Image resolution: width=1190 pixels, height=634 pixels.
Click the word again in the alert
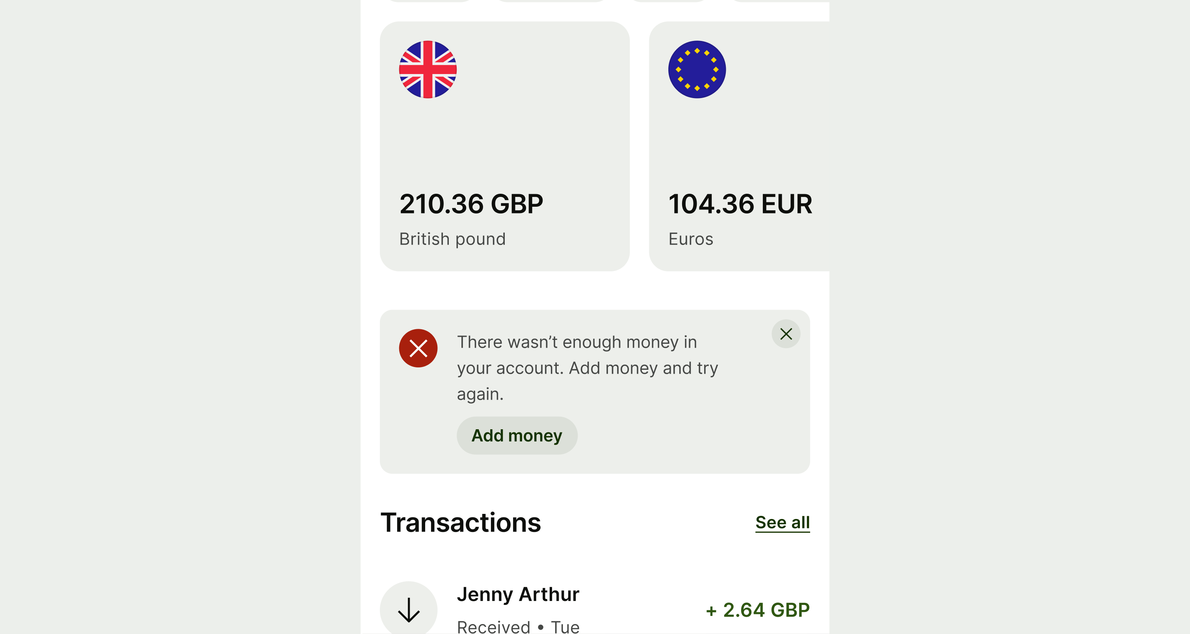tap(480, 394)
